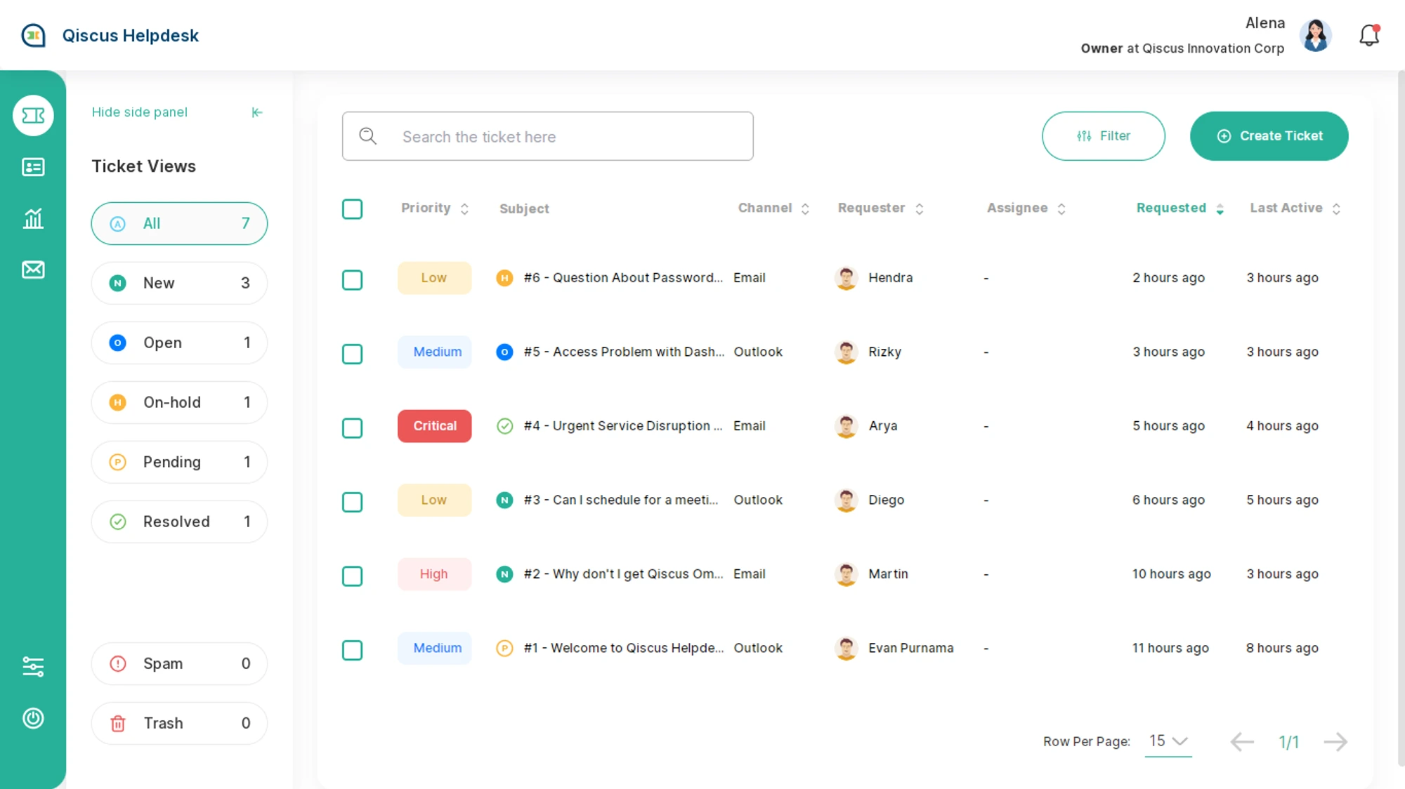Open the analytics chart icon in the sidebar
This screenshot has height=789, width=1405.
click(33, 218)
